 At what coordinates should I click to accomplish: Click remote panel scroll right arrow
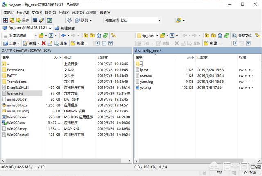click(x=259, y=160)
